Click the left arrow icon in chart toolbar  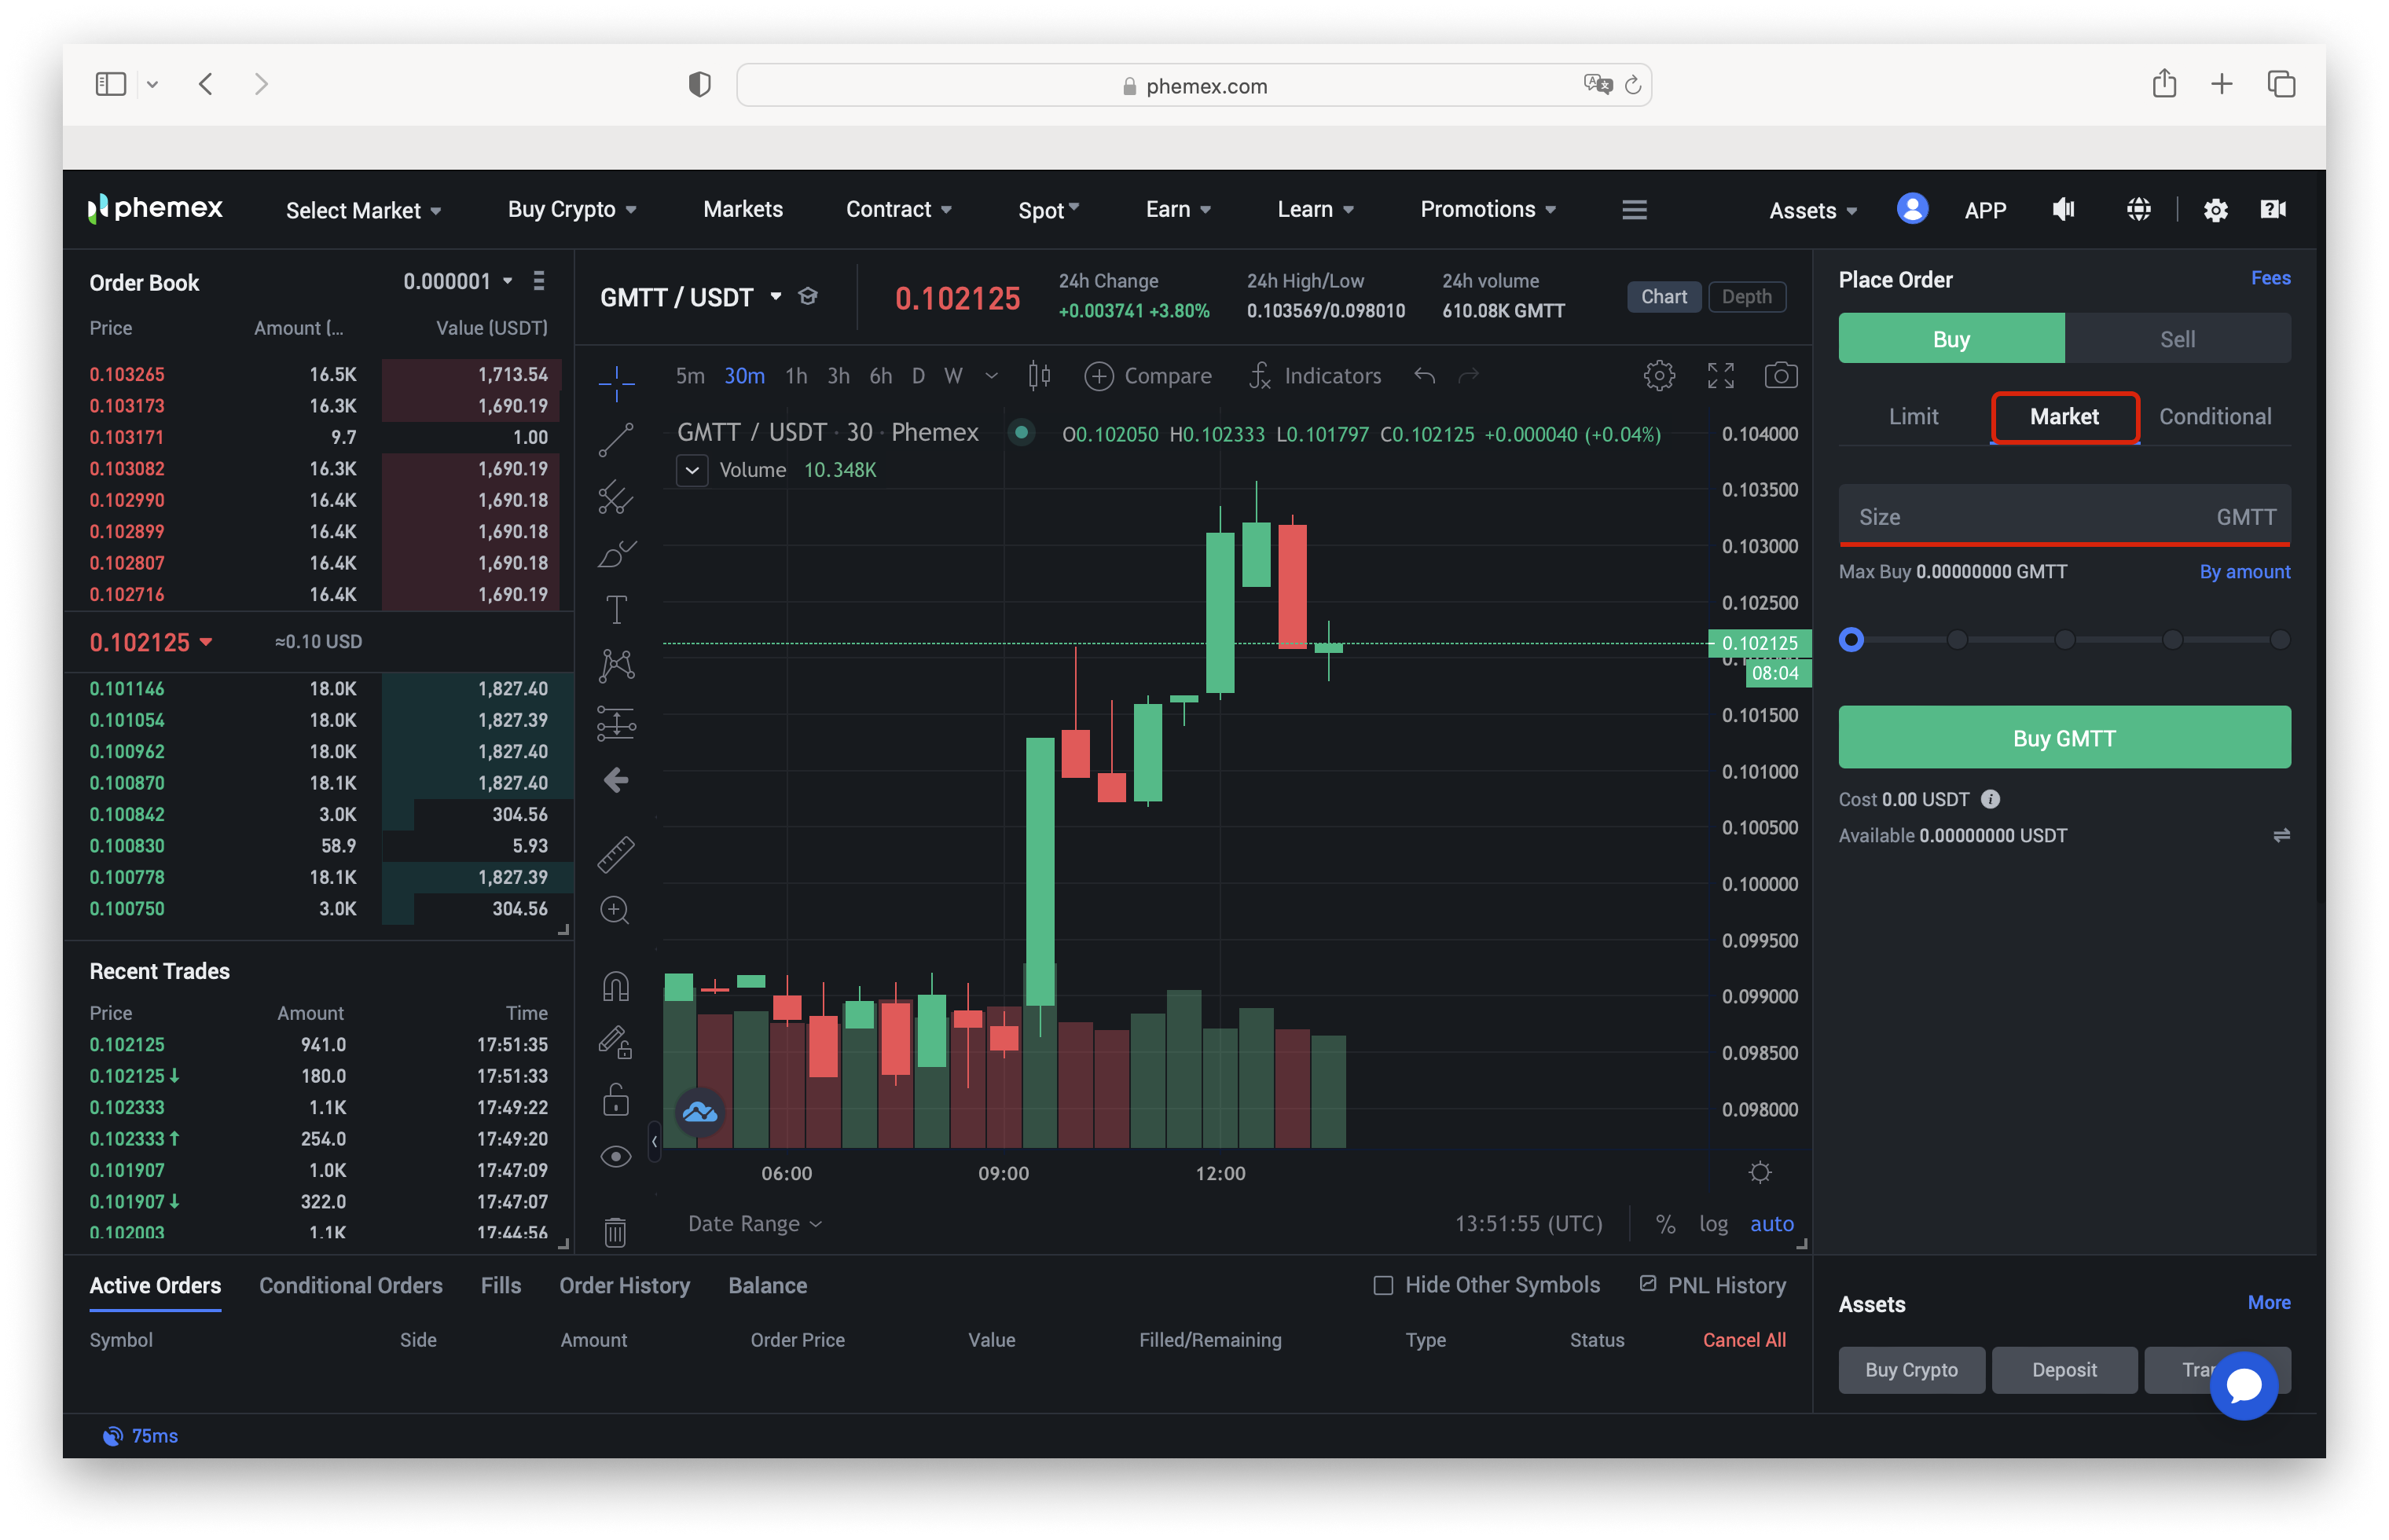(616, 780)
